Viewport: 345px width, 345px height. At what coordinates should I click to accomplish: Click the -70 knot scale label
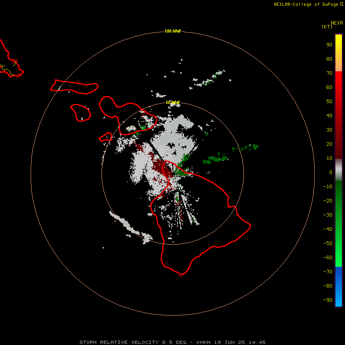coord(328,272)
